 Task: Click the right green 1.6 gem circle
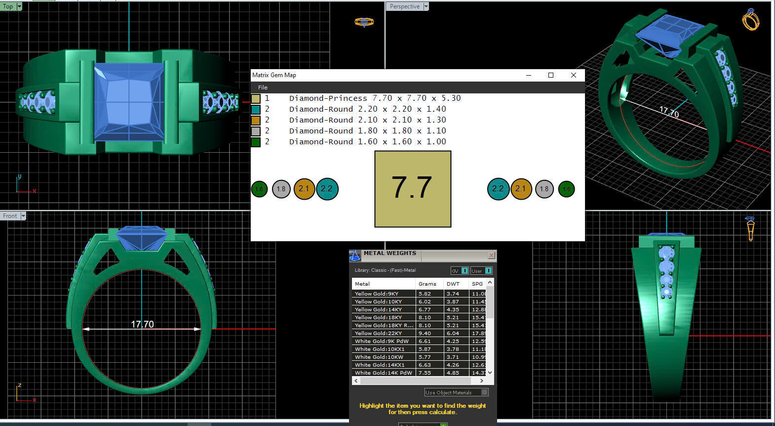[566, 189]
